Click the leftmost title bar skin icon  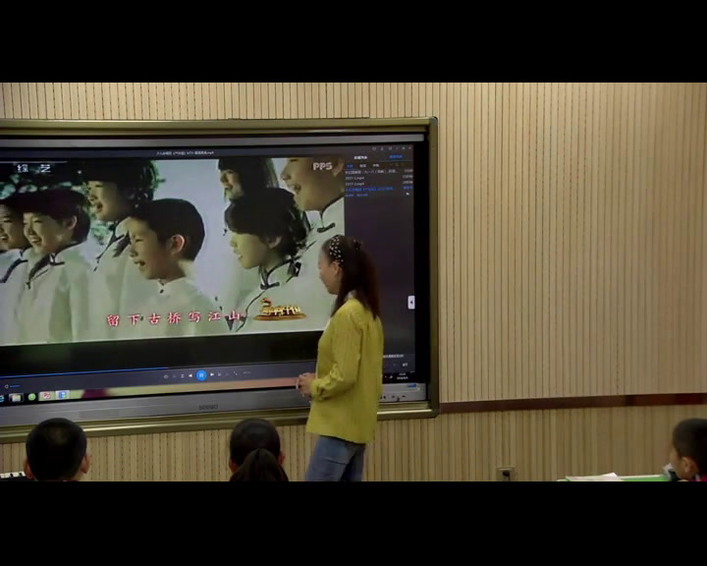pyautogui.click(x=374, y=148)
